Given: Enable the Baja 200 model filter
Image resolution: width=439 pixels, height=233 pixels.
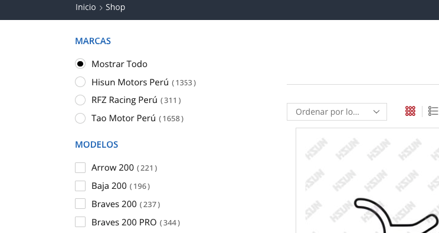Looking at the screenshot, I should point(80,186).
